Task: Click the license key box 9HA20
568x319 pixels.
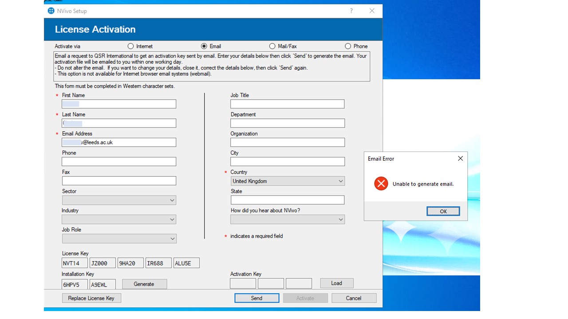Action: pyautogui.click(x=130, y=263)
